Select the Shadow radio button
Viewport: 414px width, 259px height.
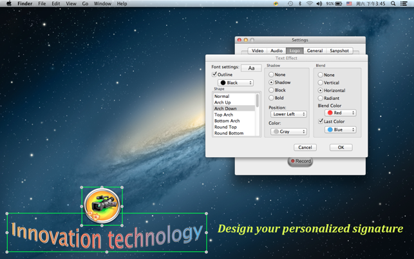point(271,82)
